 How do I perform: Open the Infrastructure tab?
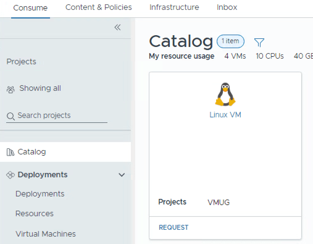[174, 7]
